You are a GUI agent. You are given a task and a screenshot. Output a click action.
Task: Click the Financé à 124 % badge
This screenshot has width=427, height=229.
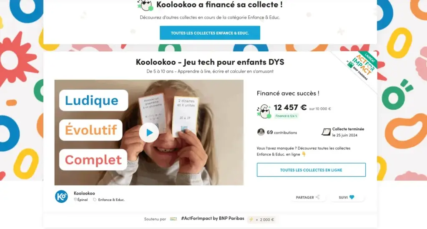(x=286, y=116)
